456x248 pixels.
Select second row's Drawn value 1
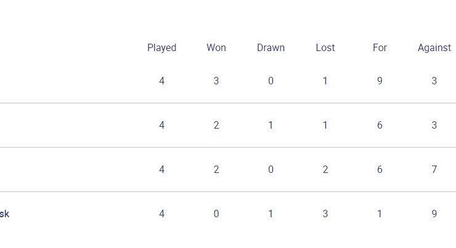point(271,125)
